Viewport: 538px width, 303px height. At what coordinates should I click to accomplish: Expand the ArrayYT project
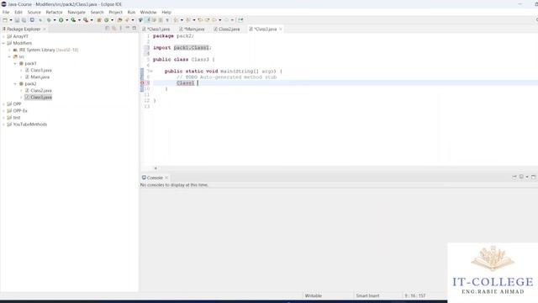(3, 36)
